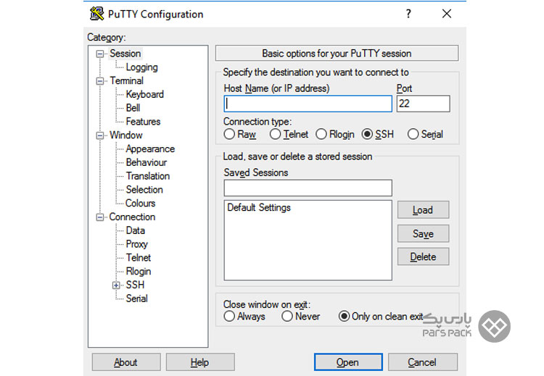Open Translation settings
Viewport: 544px width, 376px height.
click(148, 176)
